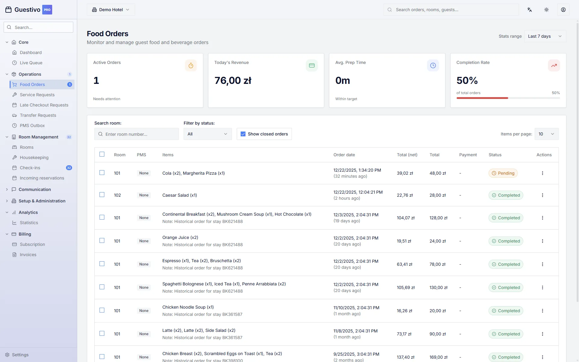Click the Guestivo logo icon
579x362 pixels.
pos(8,10)
